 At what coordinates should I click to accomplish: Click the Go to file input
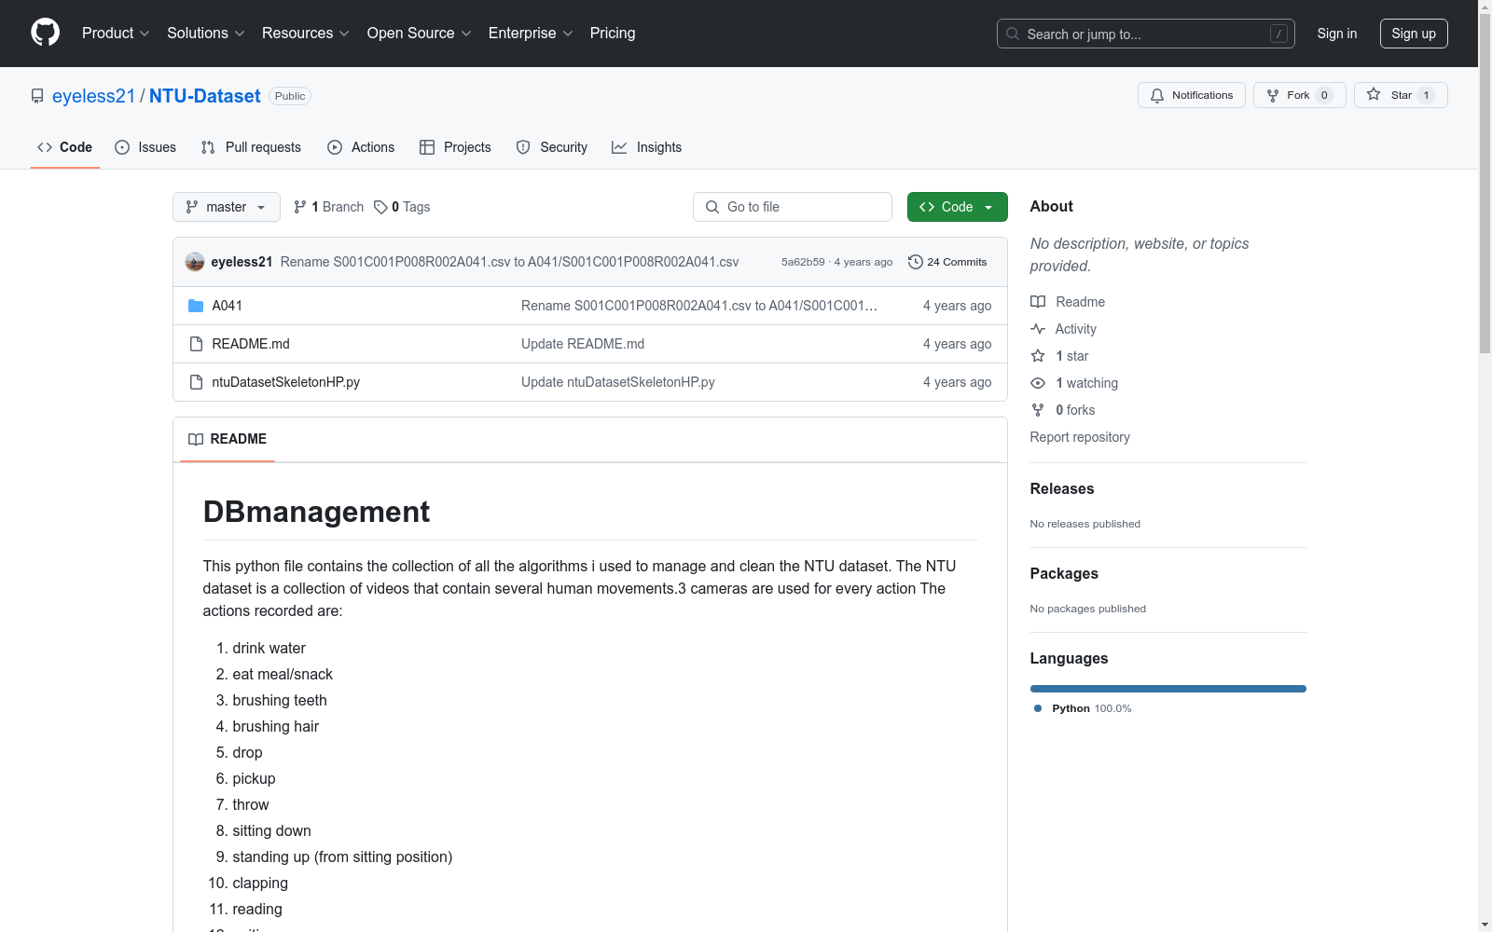point(793,207)
